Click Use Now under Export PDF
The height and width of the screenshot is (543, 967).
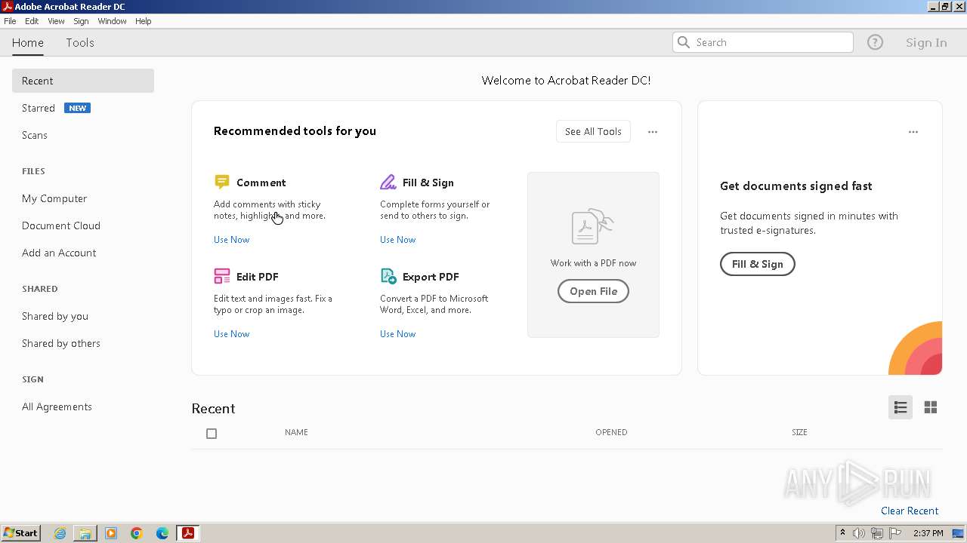click(397, 334)
